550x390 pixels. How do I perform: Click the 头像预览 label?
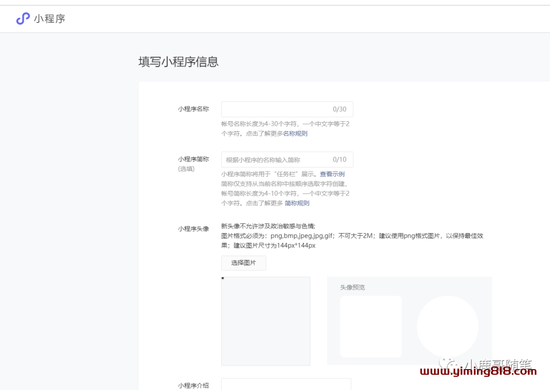352,288
